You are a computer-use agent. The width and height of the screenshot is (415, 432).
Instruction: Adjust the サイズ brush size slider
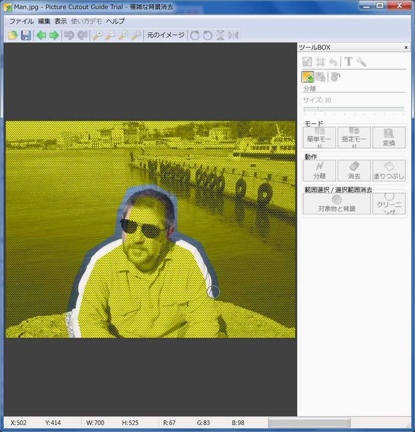click(x=354, y=110)
